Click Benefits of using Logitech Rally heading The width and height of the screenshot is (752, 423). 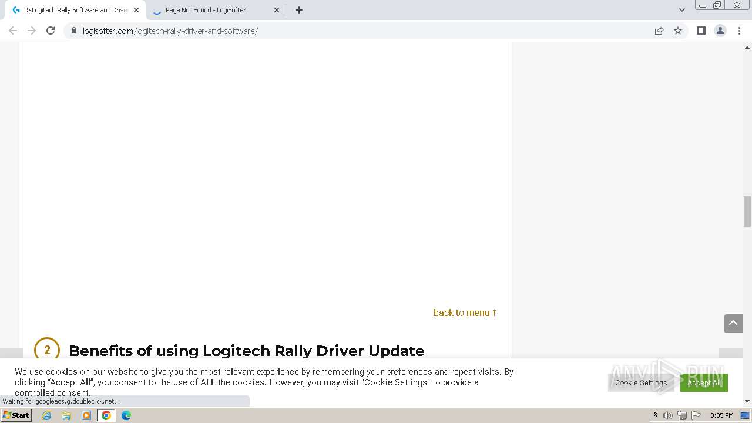point(246,351)
